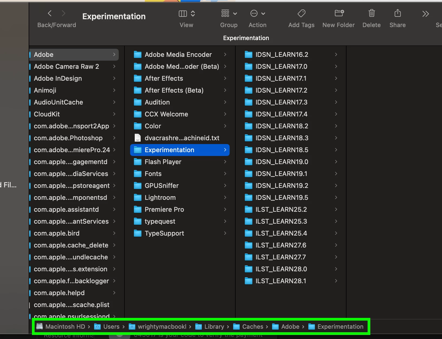Image resolution: width=442 pixels, height=339 pixels.
Task: Show more toolbar items via double chevron
Action: (425, 14)
